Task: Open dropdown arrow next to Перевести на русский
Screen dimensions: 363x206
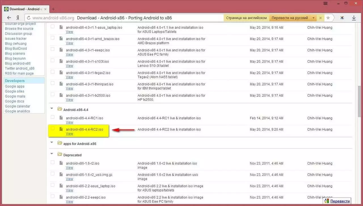Action: click(x=313, y=18)
